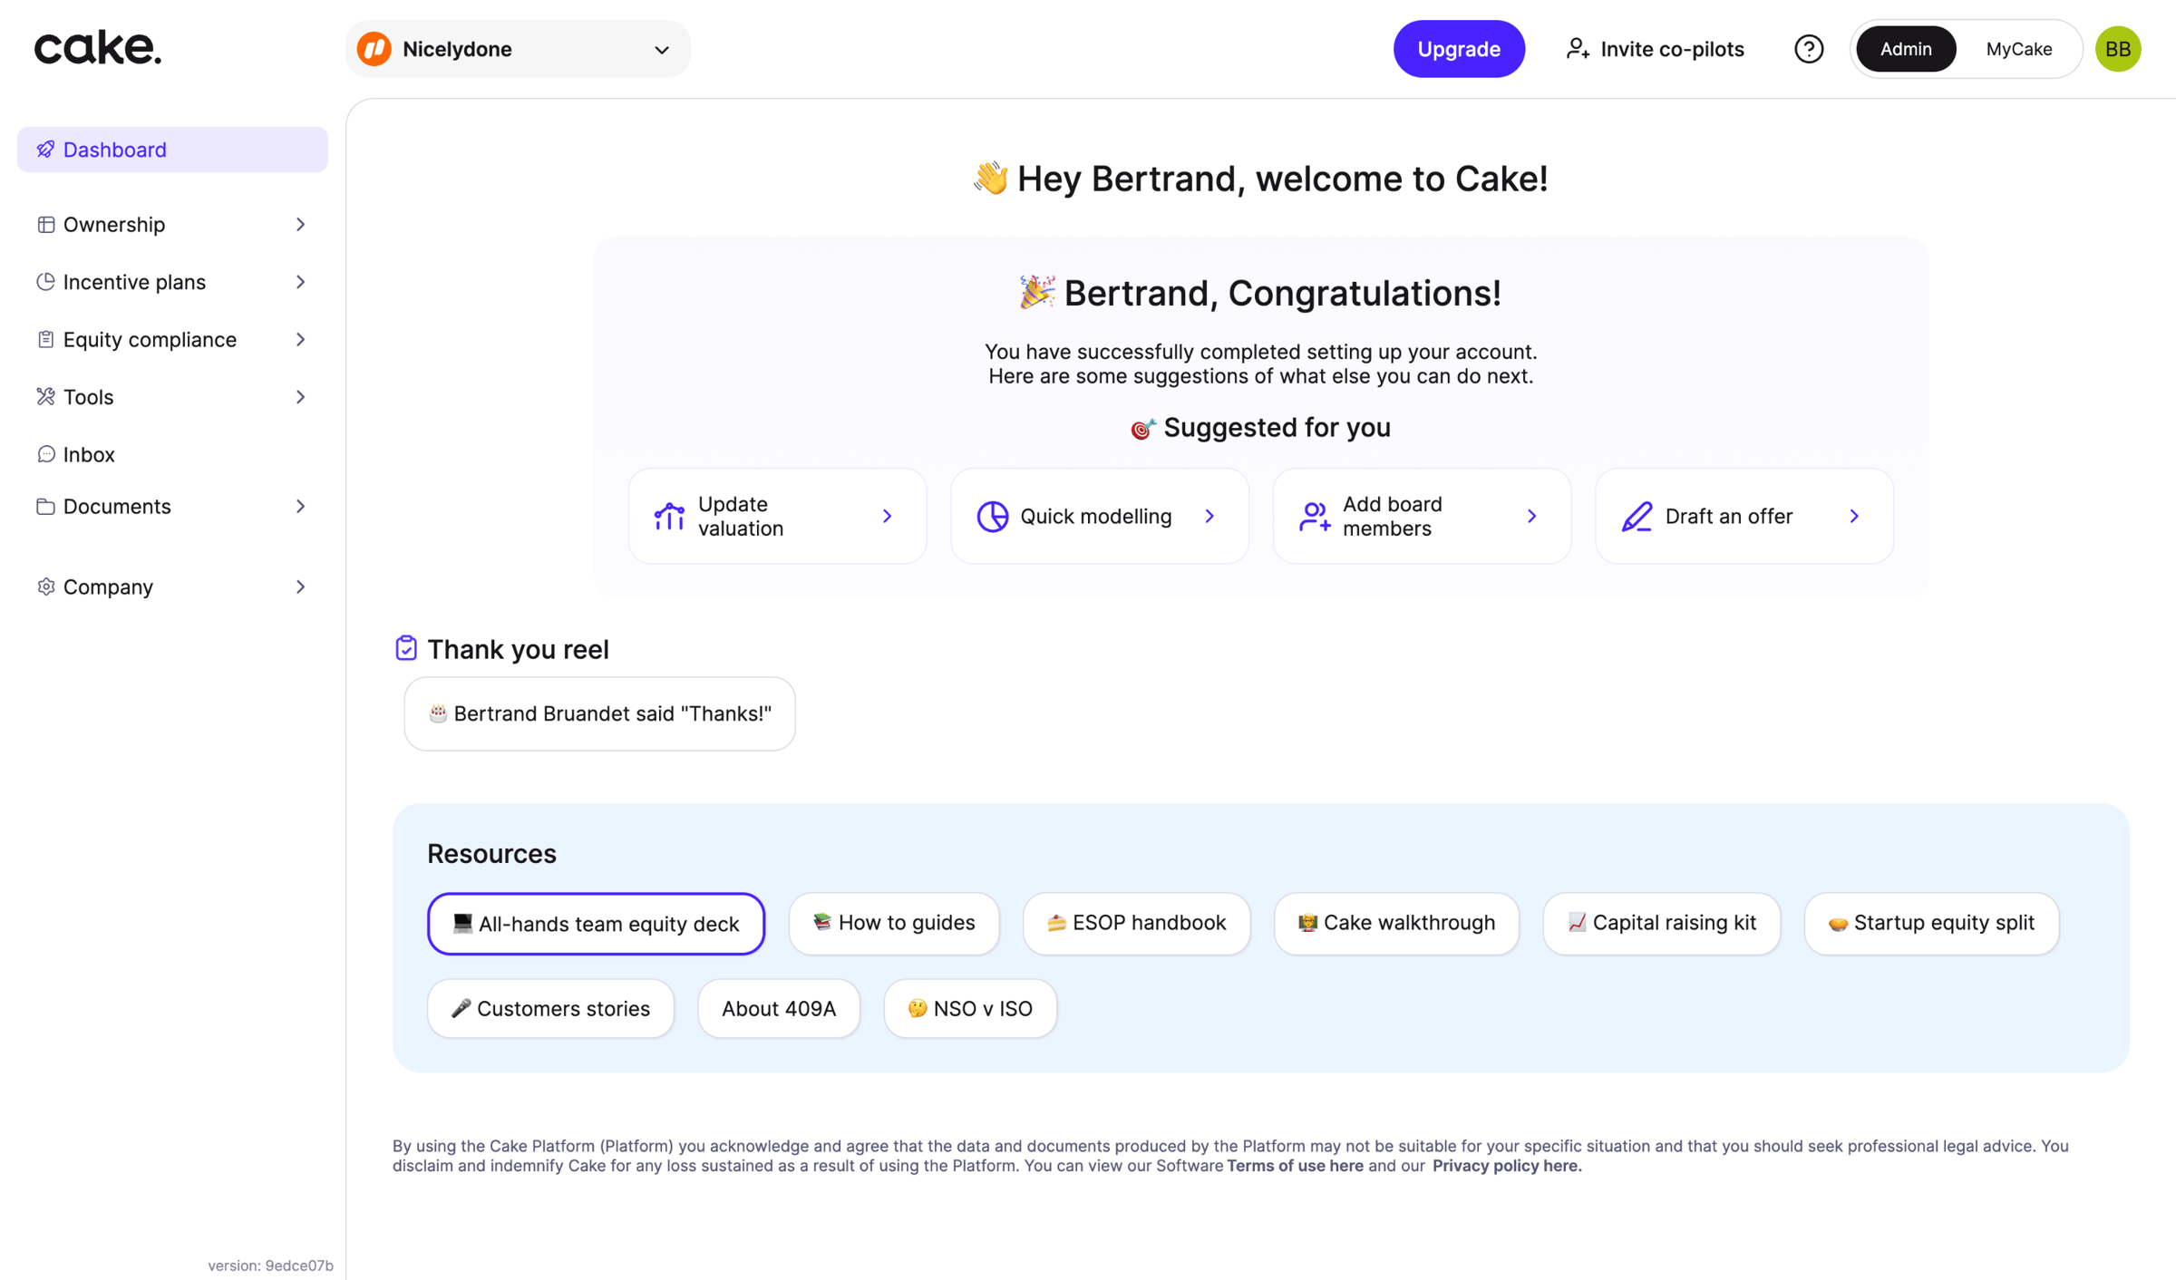The width and height of the screenshot is (2176, 1280).
Task: Open Incentive plans in sidebar
Action: [172, 282]
